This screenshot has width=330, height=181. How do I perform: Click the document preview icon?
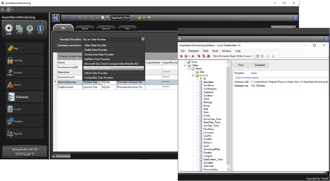(x=103, y=18)
